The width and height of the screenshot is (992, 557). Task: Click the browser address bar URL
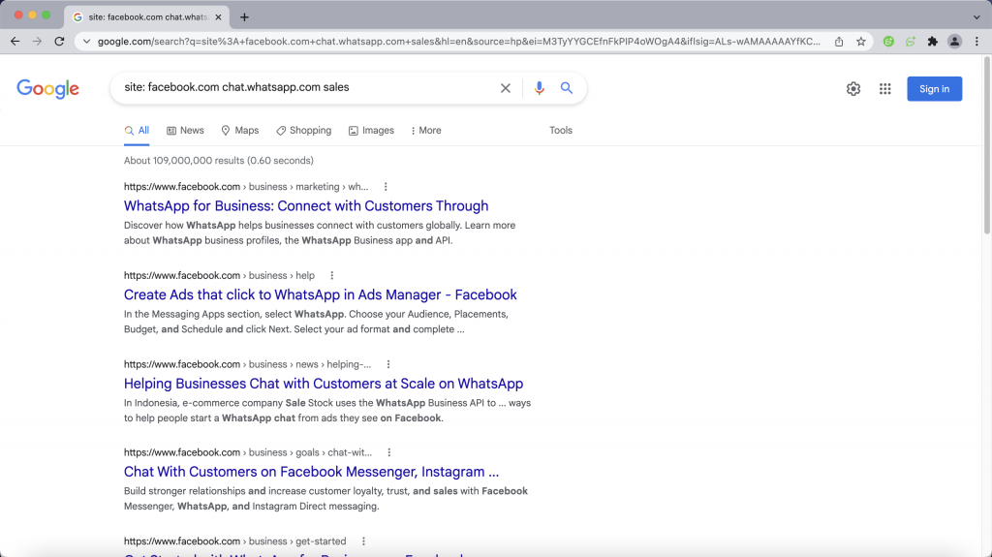(x=458, y=41)
